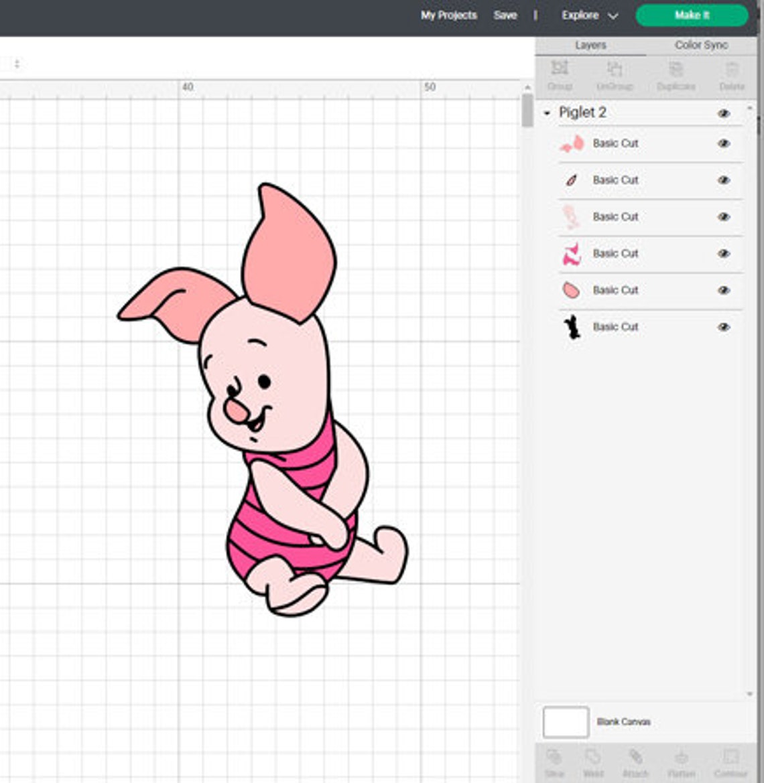Click the Slice tool icon
This screenshot has height=783, width=764.
pos(554,758)
